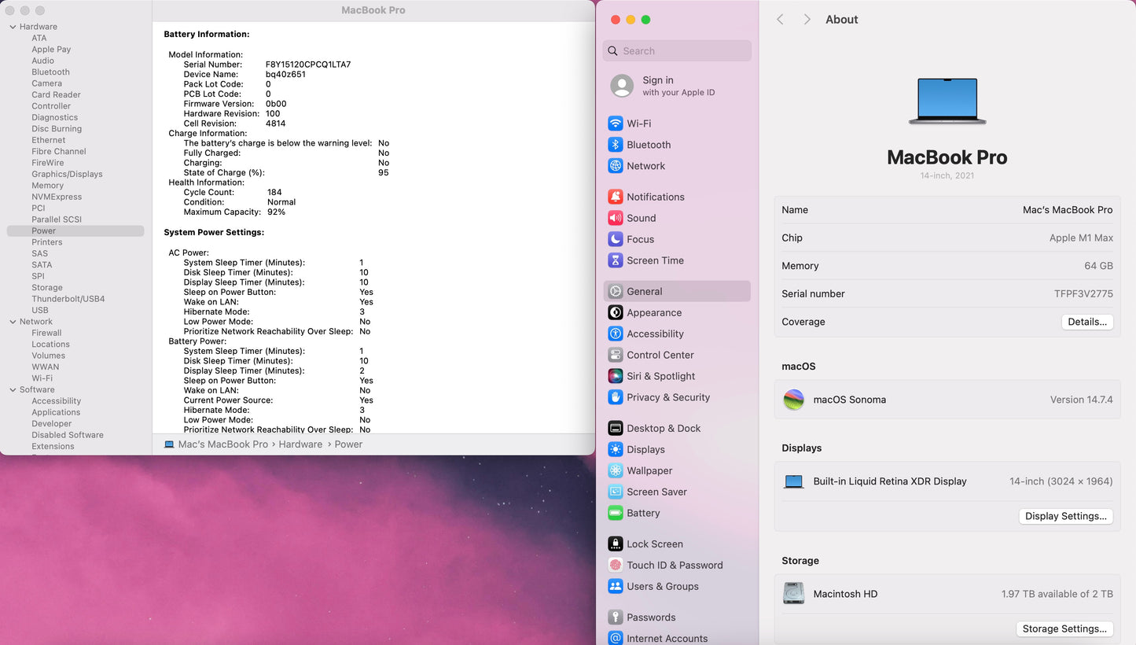
Task: Open the Screen Time hourglass icon
Action: point(616,260)
